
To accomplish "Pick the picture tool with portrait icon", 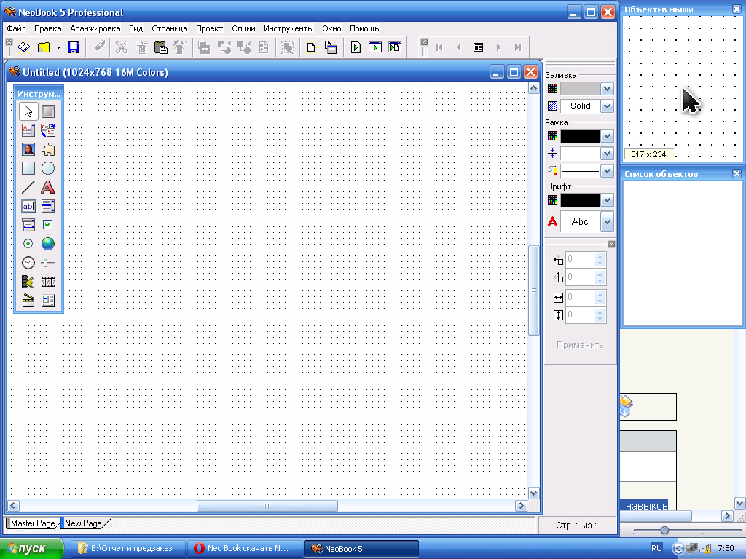I will pyautogui.click(x=28, y=149).
